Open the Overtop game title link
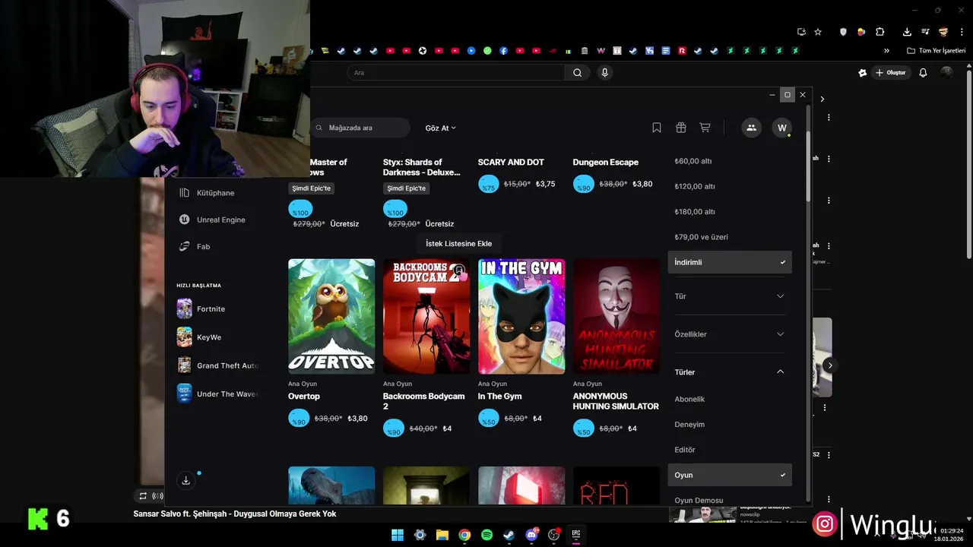This screenshot has width=973, height=547. point(304,397)
